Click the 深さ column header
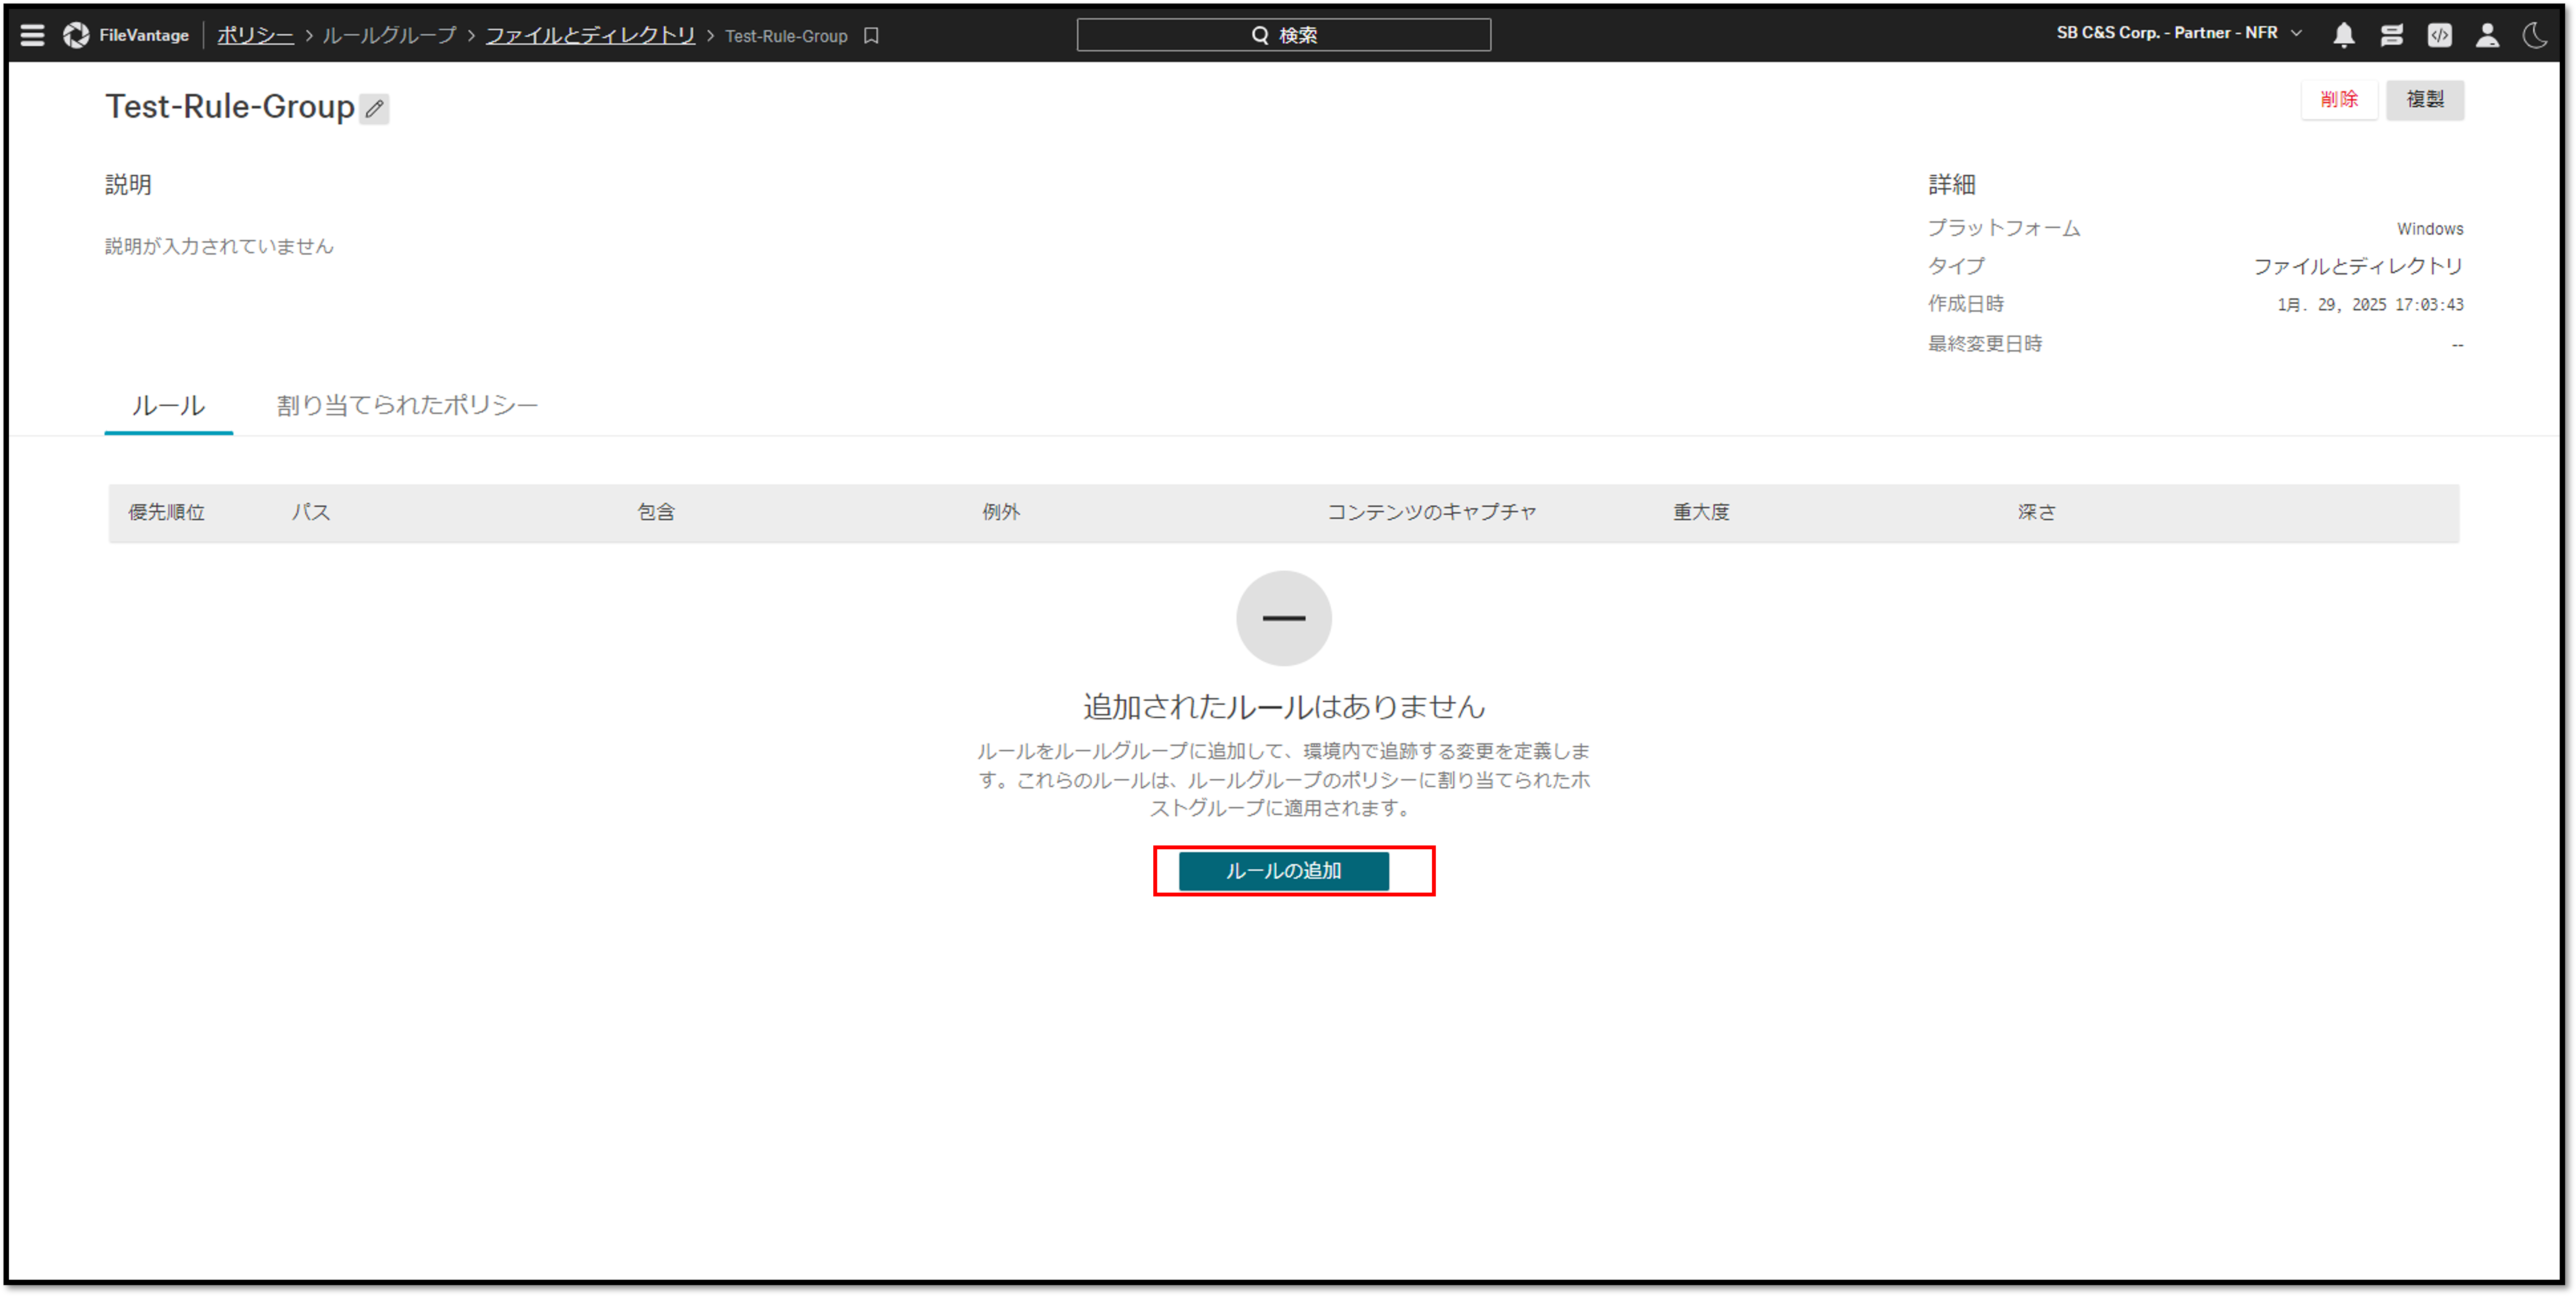This screenshot has width=2576, height=1296. (2037, 512)
